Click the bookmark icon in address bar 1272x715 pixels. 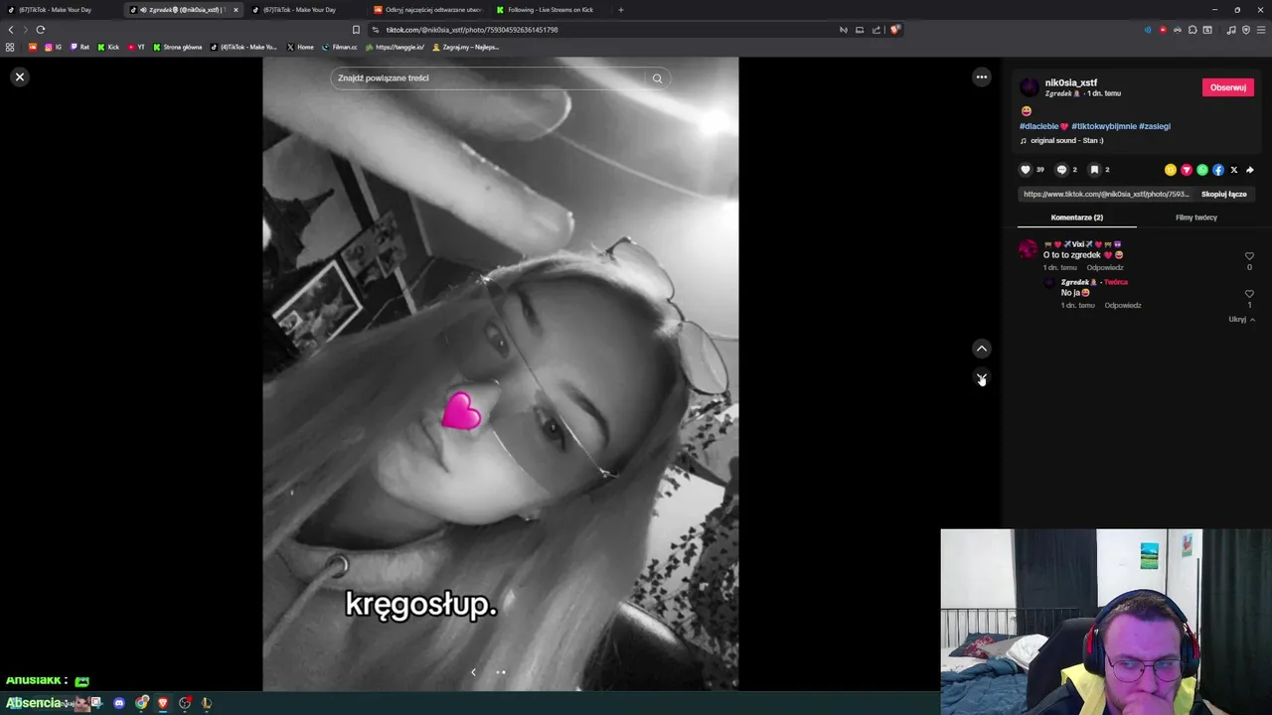click(356, 30)
